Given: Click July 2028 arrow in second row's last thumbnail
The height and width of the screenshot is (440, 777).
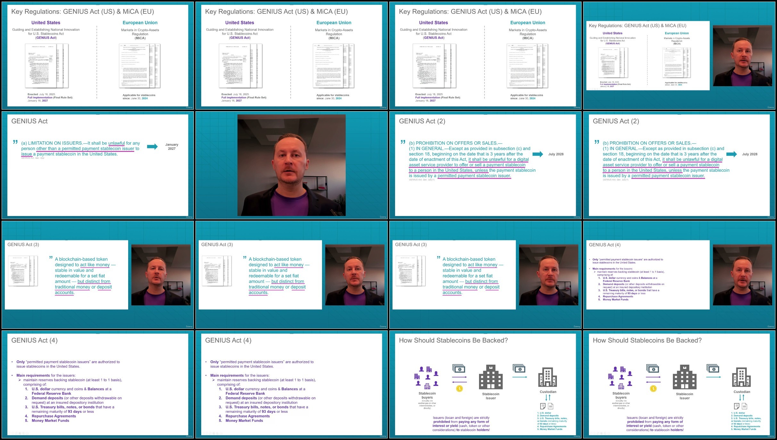Looking at the screenshot, I should (732, 154).
